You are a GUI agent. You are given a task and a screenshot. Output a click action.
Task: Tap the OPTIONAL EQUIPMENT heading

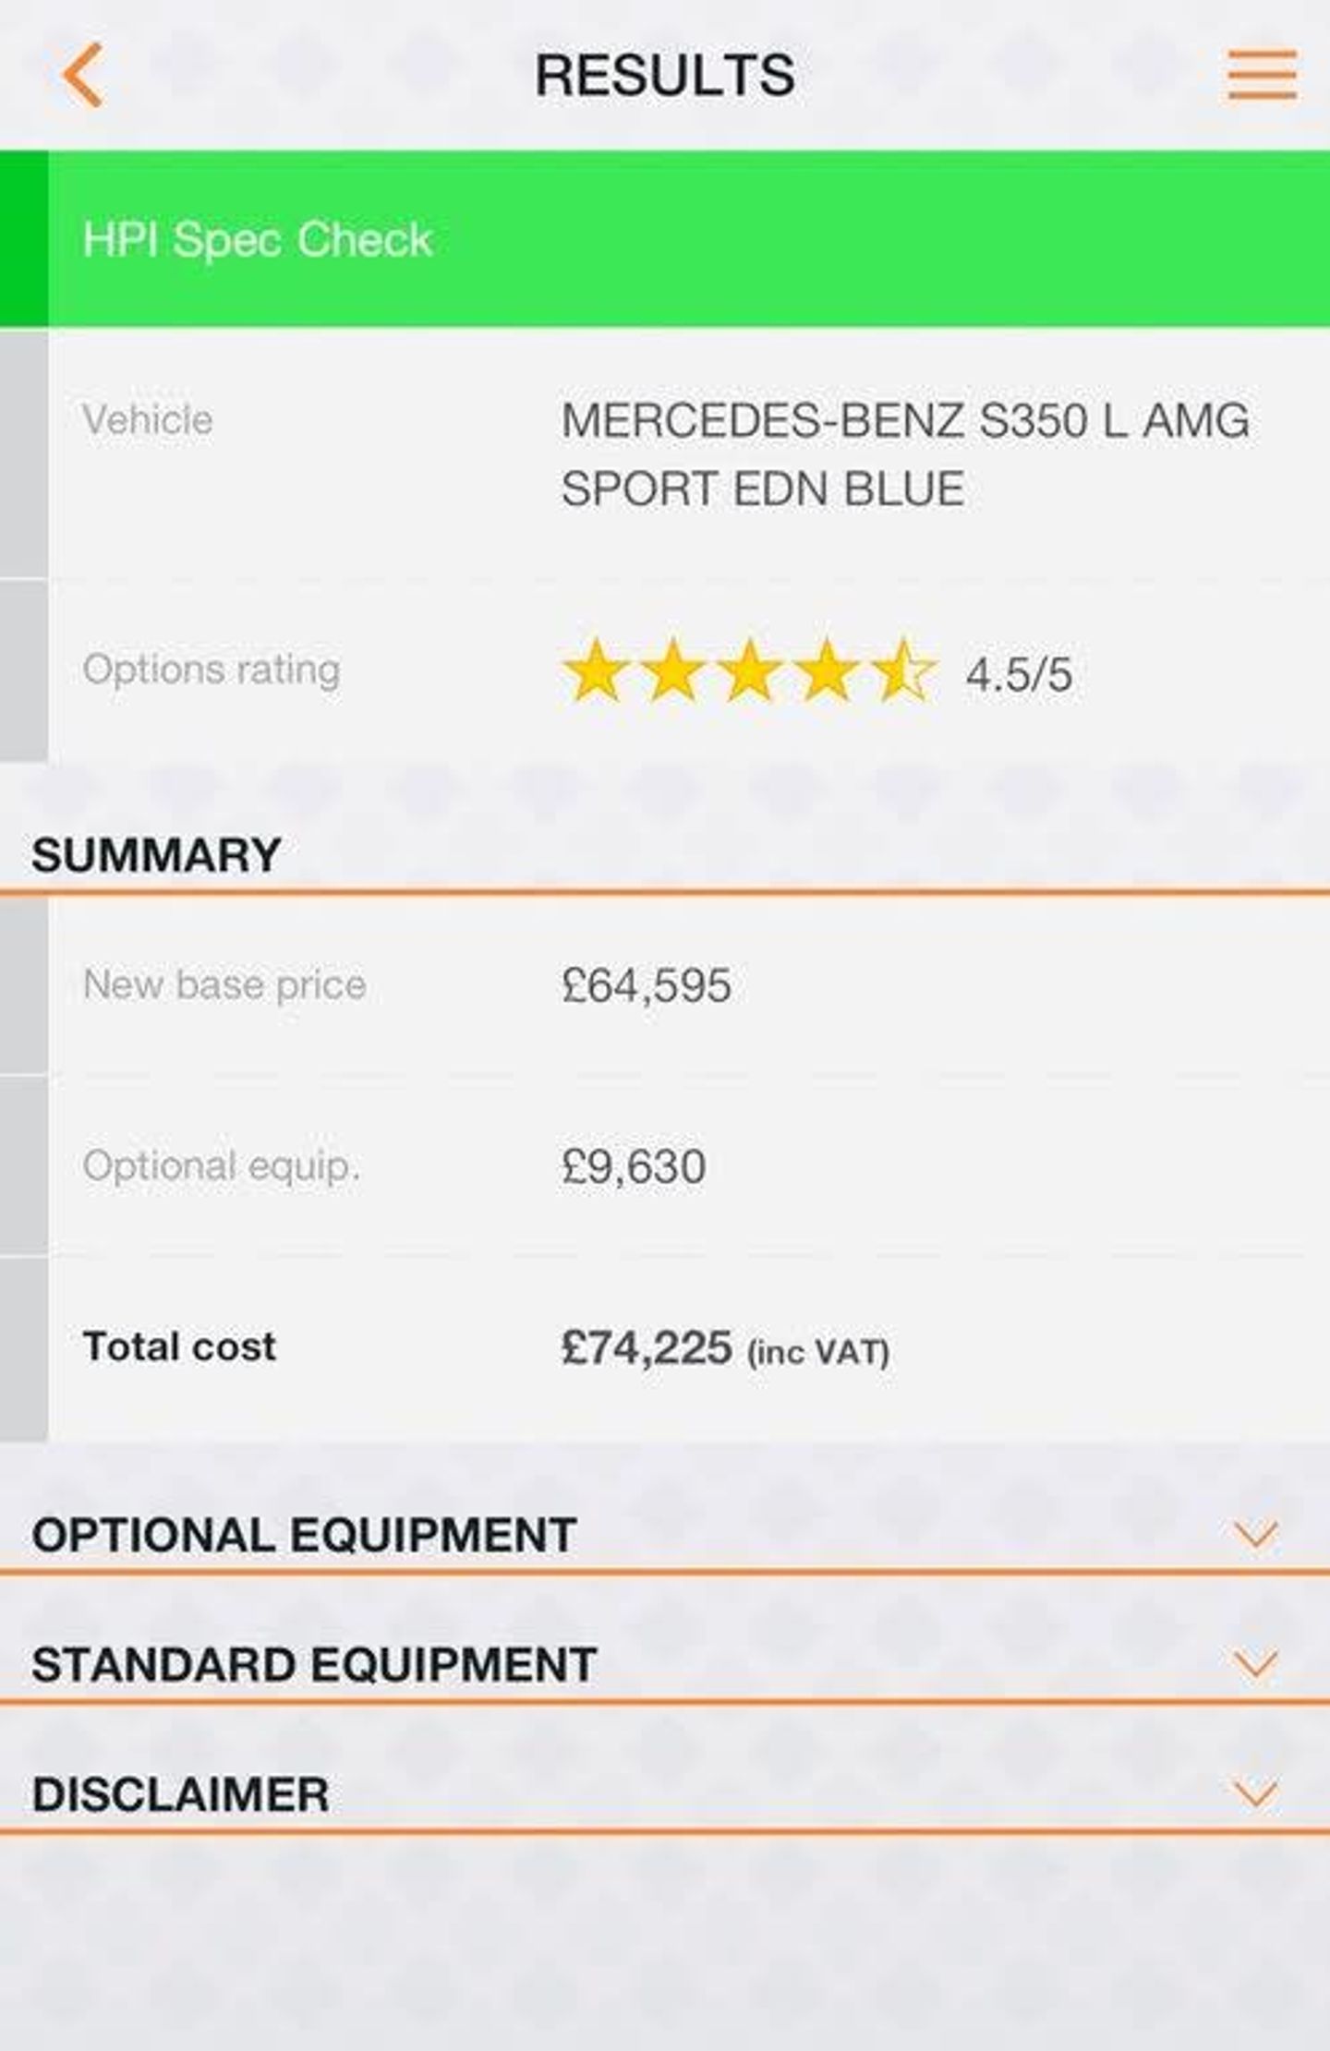(x=304, y=1535)
